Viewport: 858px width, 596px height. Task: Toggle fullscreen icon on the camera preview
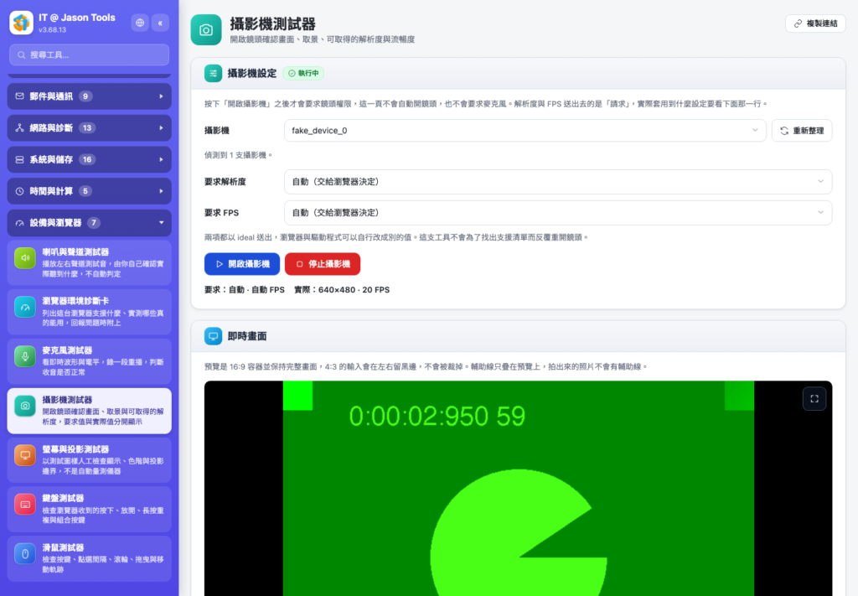click(x=814, y=399)
